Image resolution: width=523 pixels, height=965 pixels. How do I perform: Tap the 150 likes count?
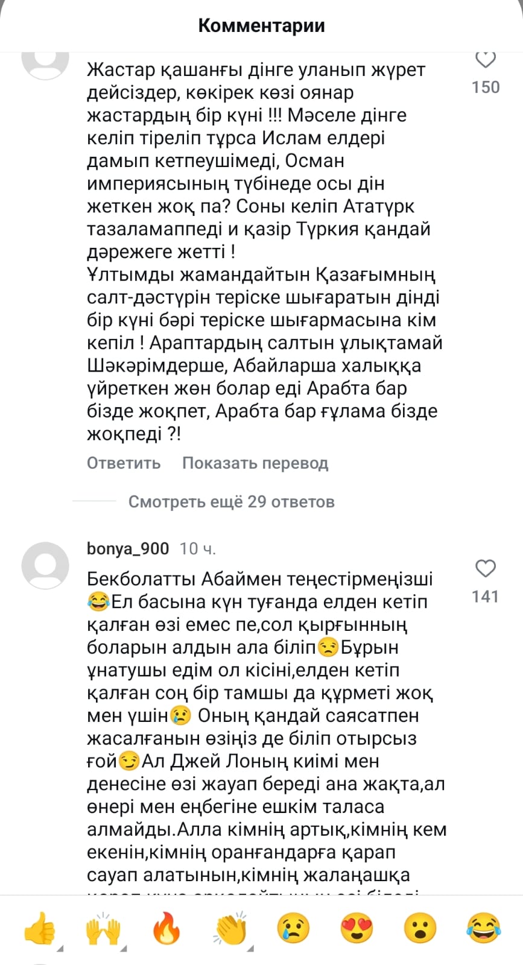point(486,87)
